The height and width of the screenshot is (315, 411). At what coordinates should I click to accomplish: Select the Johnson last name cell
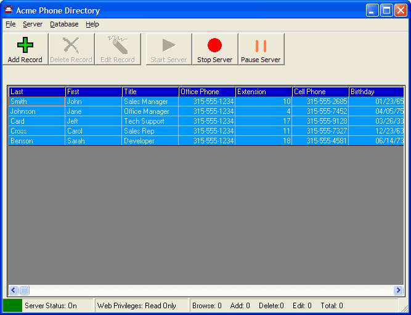point(37,111)
